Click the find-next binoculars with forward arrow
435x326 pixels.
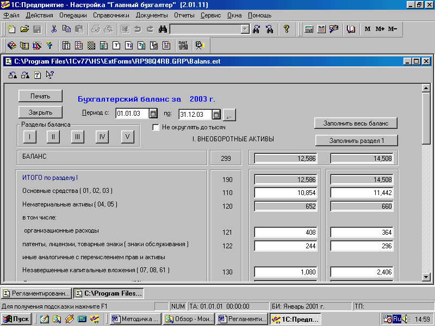point(256,29)
